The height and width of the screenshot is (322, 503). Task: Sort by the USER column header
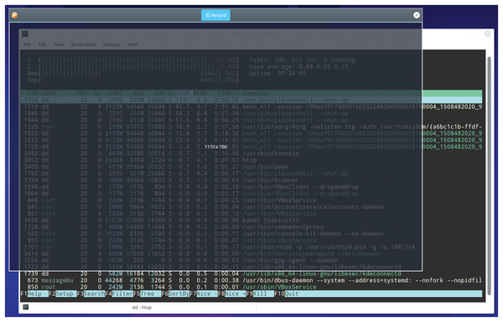(49, 93)
